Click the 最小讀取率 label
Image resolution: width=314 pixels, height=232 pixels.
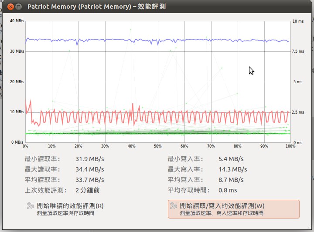coord(42,159)
